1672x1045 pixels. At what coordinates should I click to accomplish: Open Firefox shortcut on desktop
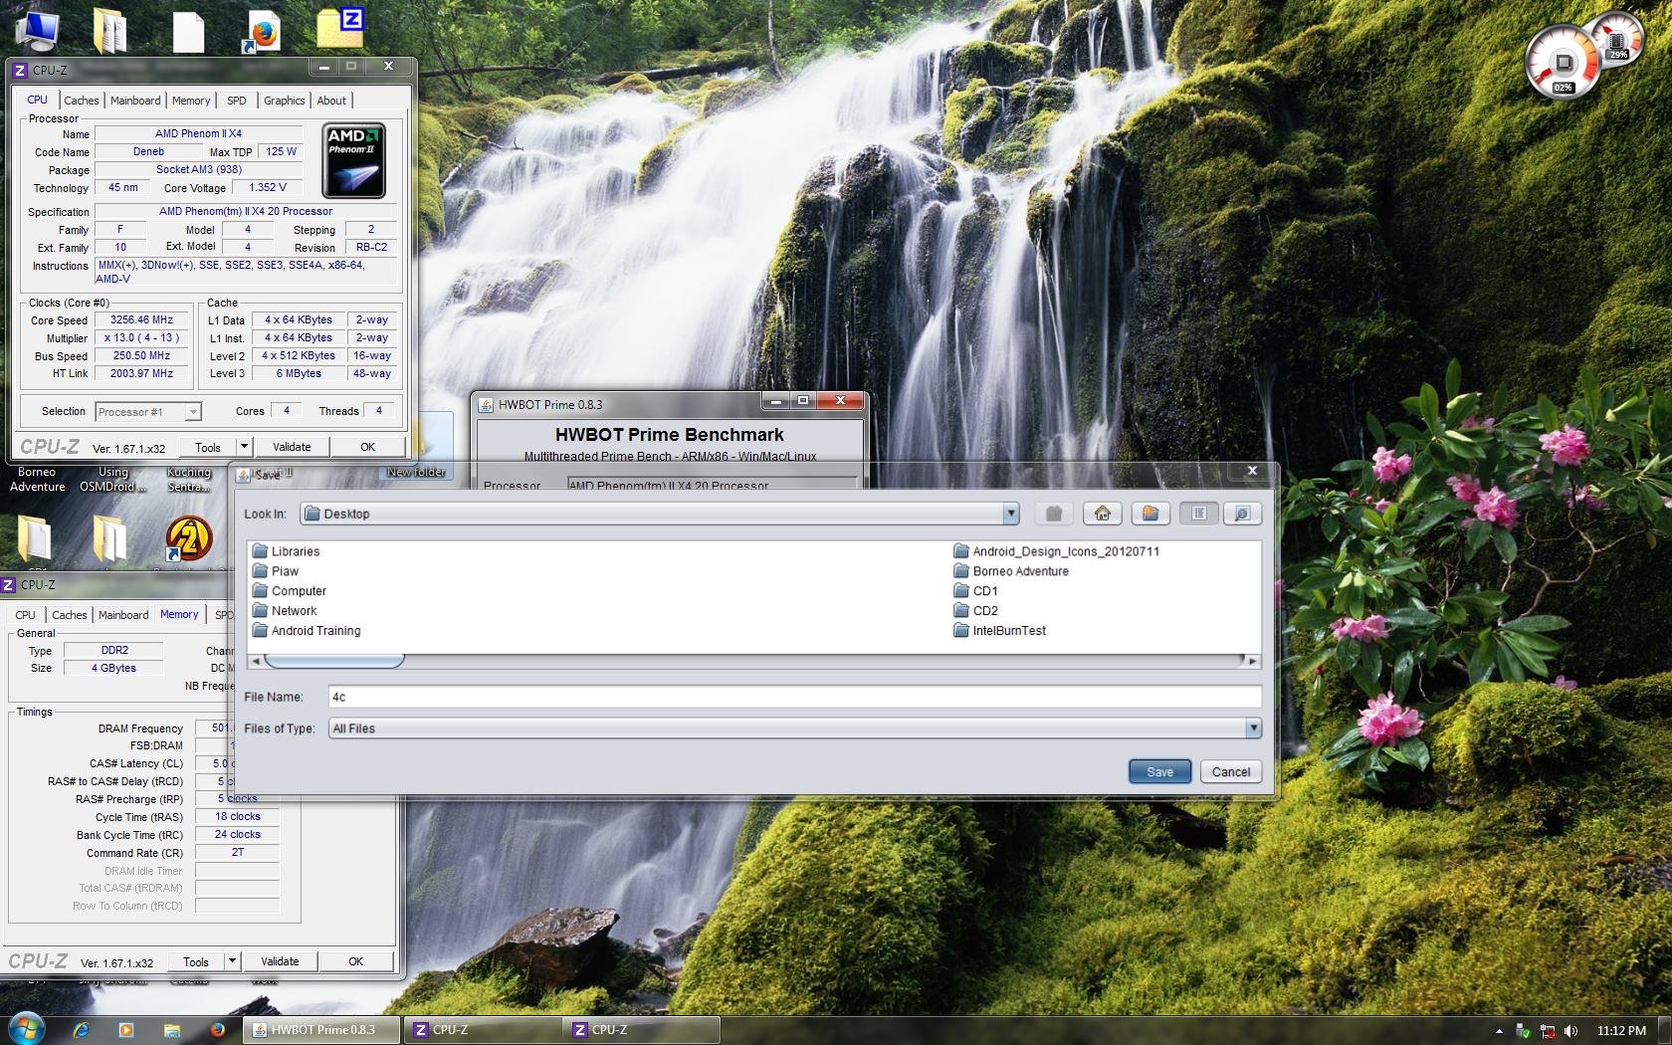(264, 33)
